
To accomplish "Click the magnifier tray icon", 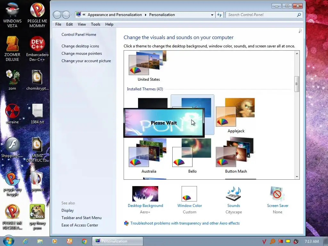I will pyautogui.click(x=273, y=242).
